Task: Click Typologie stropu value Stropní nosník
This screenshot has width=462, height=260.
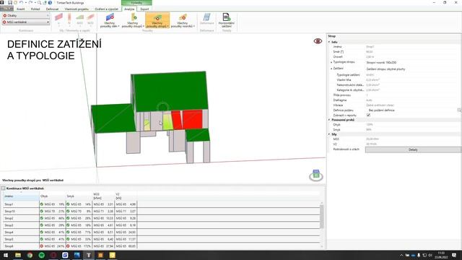Action: [381, 63]
